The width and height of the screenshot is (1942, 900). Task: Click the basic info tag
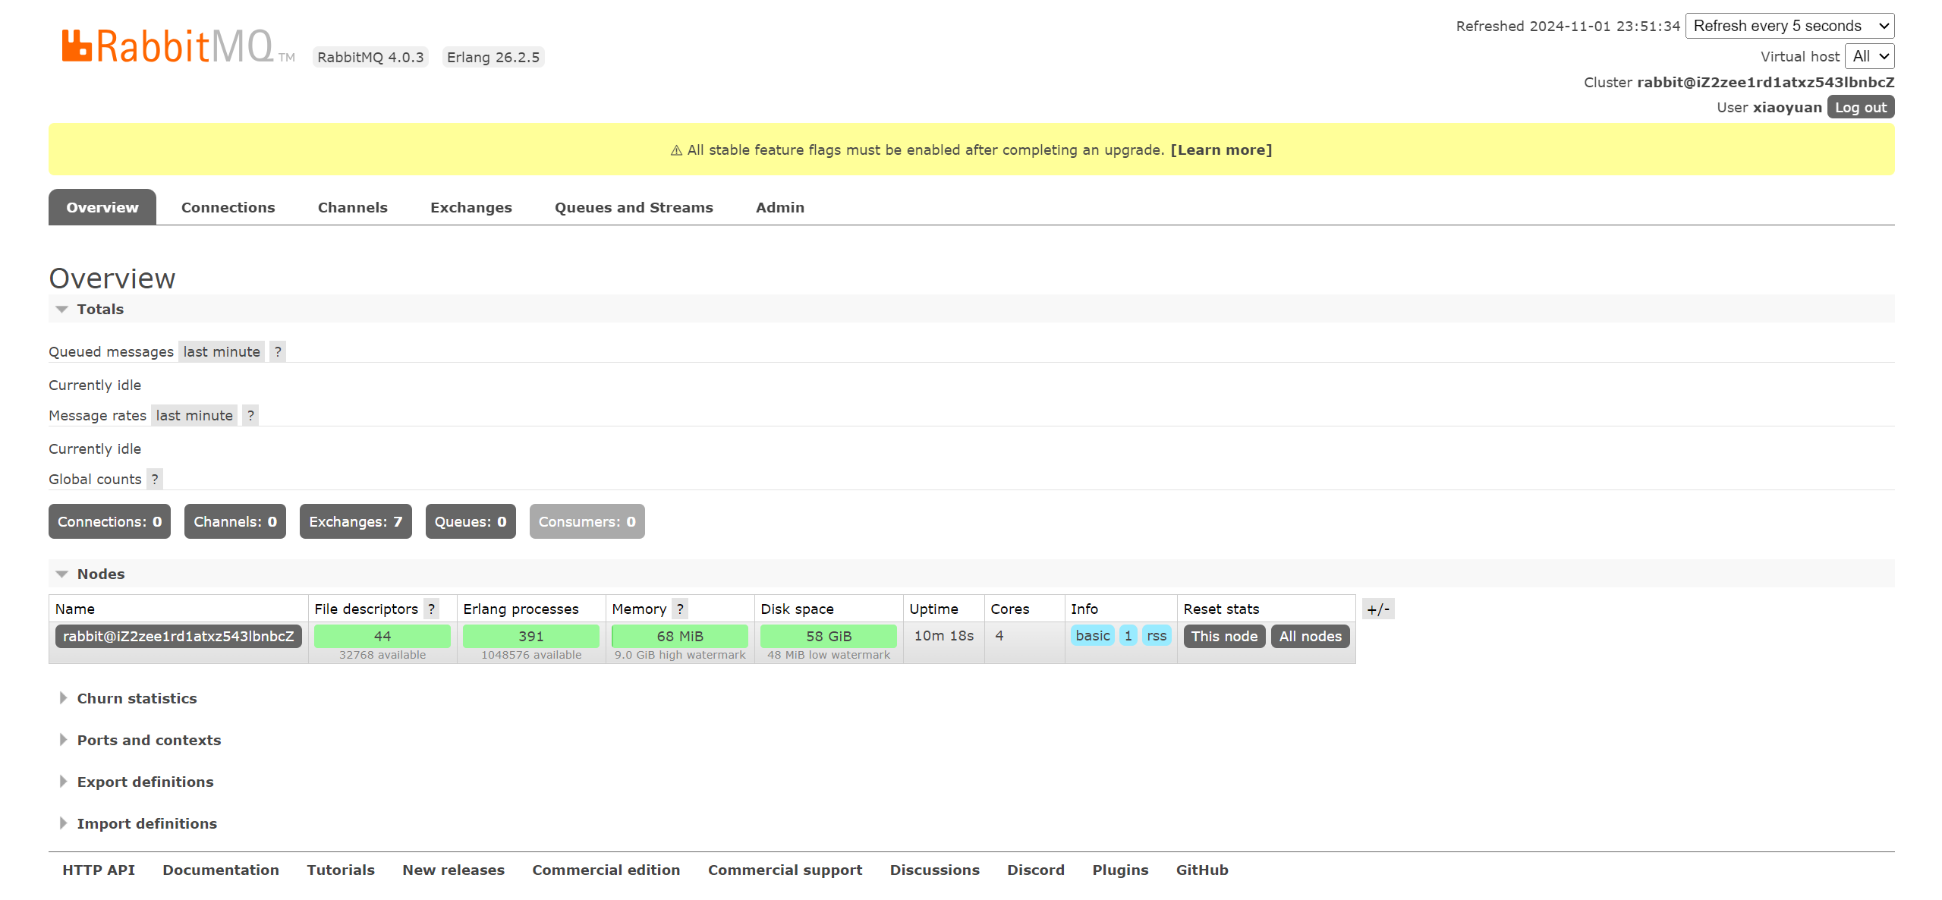1093,635
